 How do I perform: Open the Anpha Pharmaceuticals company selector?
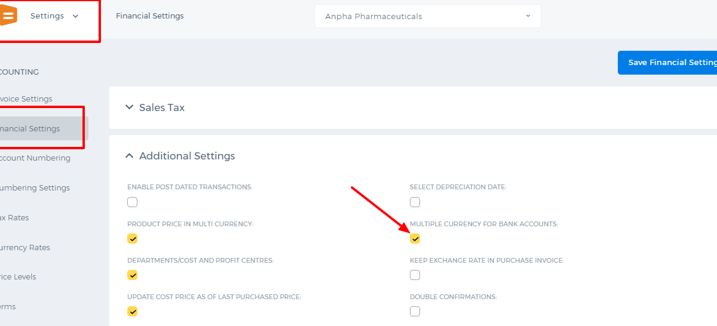427,16
